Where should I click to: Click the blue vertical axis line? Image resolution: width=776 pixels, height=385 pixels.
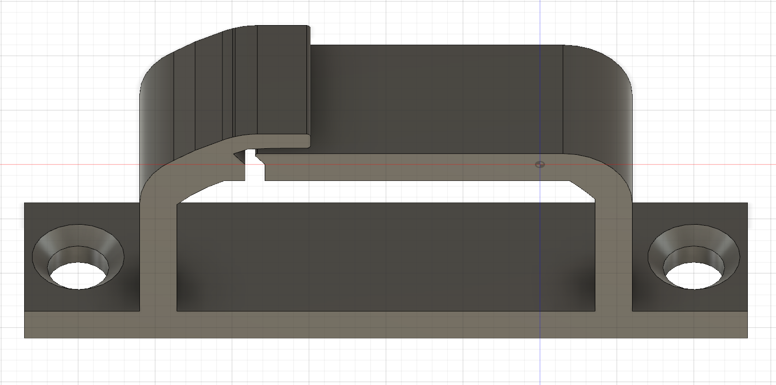[x=540, y=362]
